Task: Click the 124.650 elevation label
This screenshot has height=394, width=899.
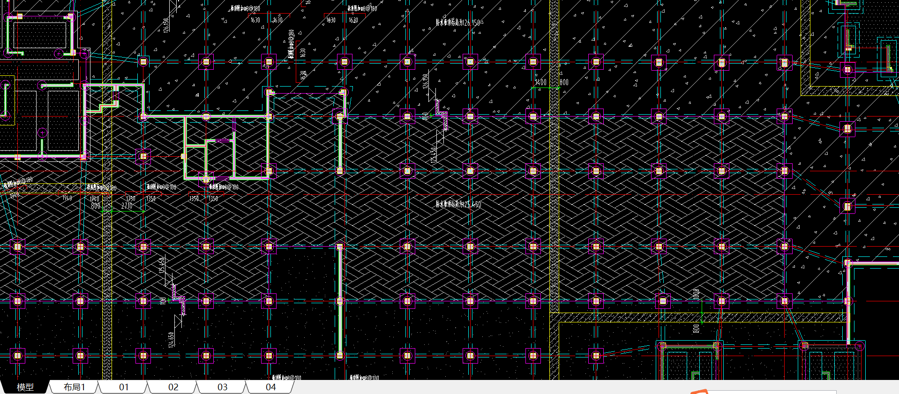Action: pos(172,339)
